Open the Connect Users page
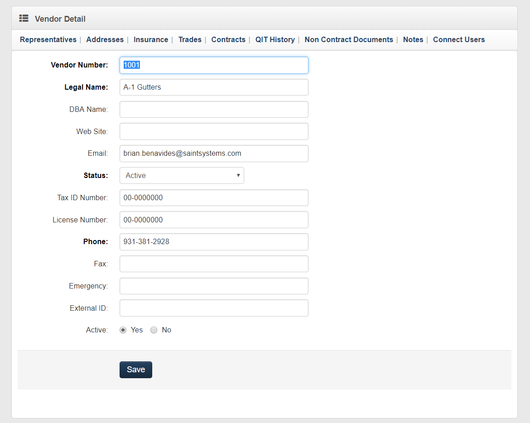Image resolution: width=530 pixels, height=423 pixels. point(458,39)
